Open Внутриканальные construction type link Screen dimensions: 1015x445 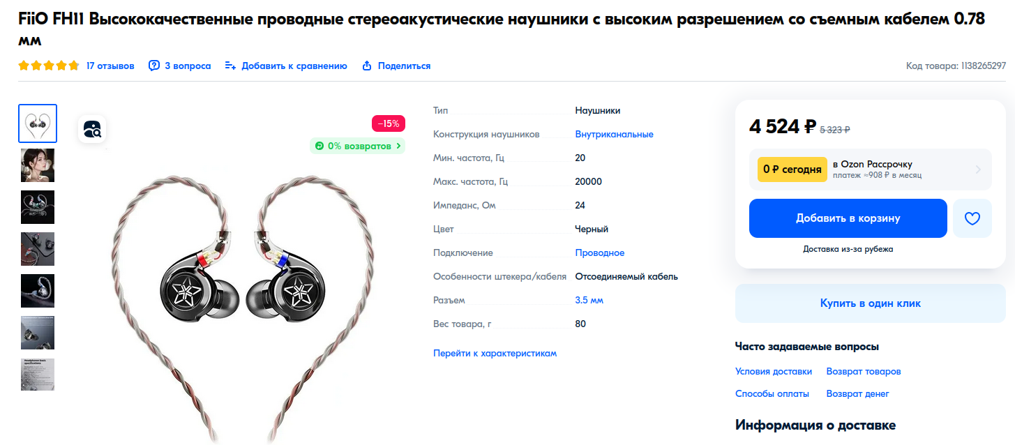614,134
